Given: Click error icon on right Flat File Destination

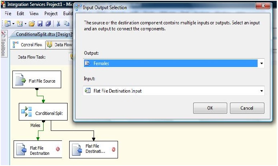Looking at the screenshot, I should [x=113, y=149].
